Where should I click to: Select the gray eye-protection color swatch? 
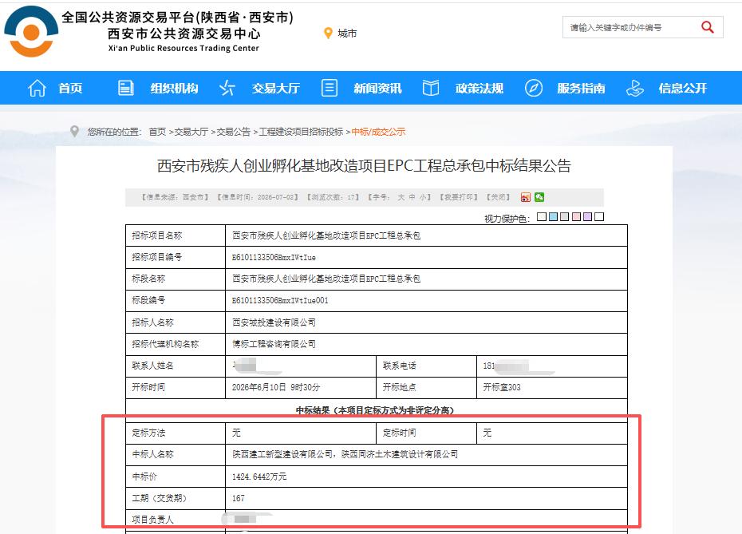point(565,217)
